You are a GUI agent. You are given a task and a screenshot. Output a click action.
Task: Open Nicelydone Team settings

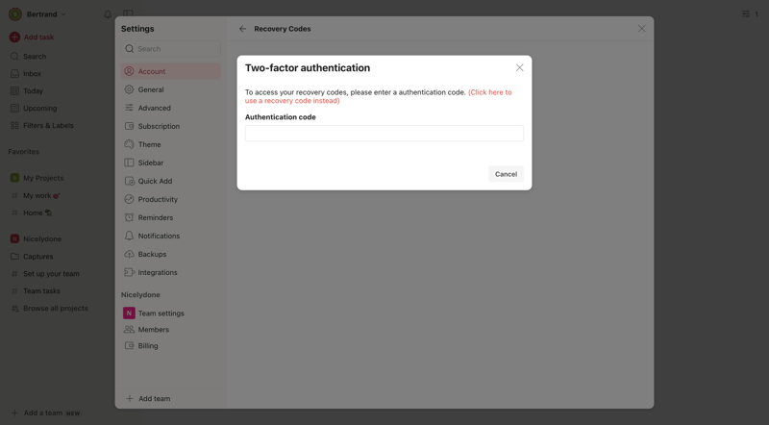[171, 313]
